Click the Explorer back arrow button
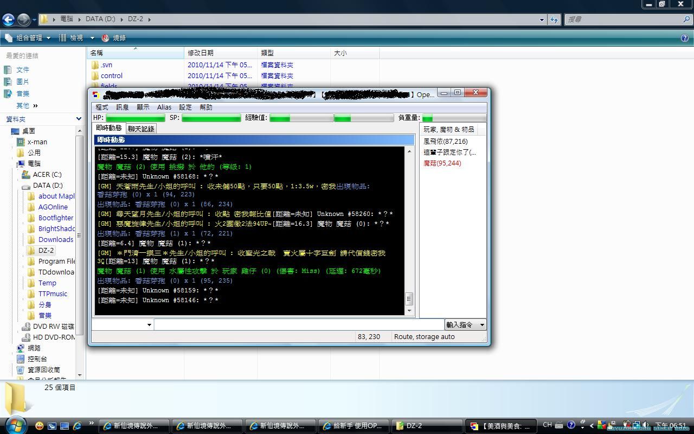 (8, 20)
